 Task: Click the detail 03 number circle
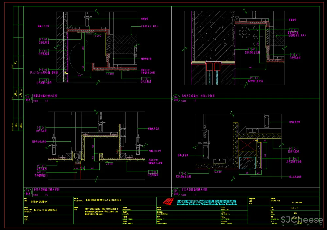click(x=27, y=191)
